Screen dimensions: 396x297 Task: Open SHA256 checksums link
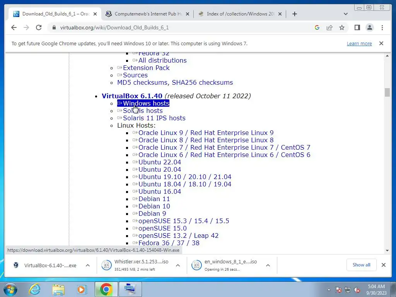[x=202, y=82]
